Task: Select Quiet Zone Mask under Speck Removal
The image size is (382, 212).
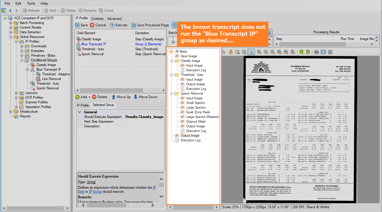Action: pyautogui.click(x=198, y=112)
